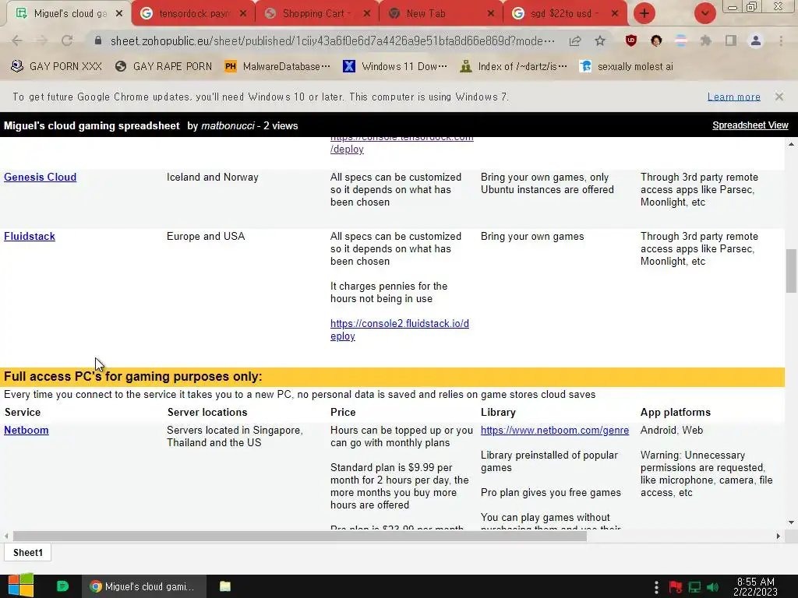This screenshot has height=598, width=798.
Task: Open the Action Center flag icon
Action: [x=676, y=587]
